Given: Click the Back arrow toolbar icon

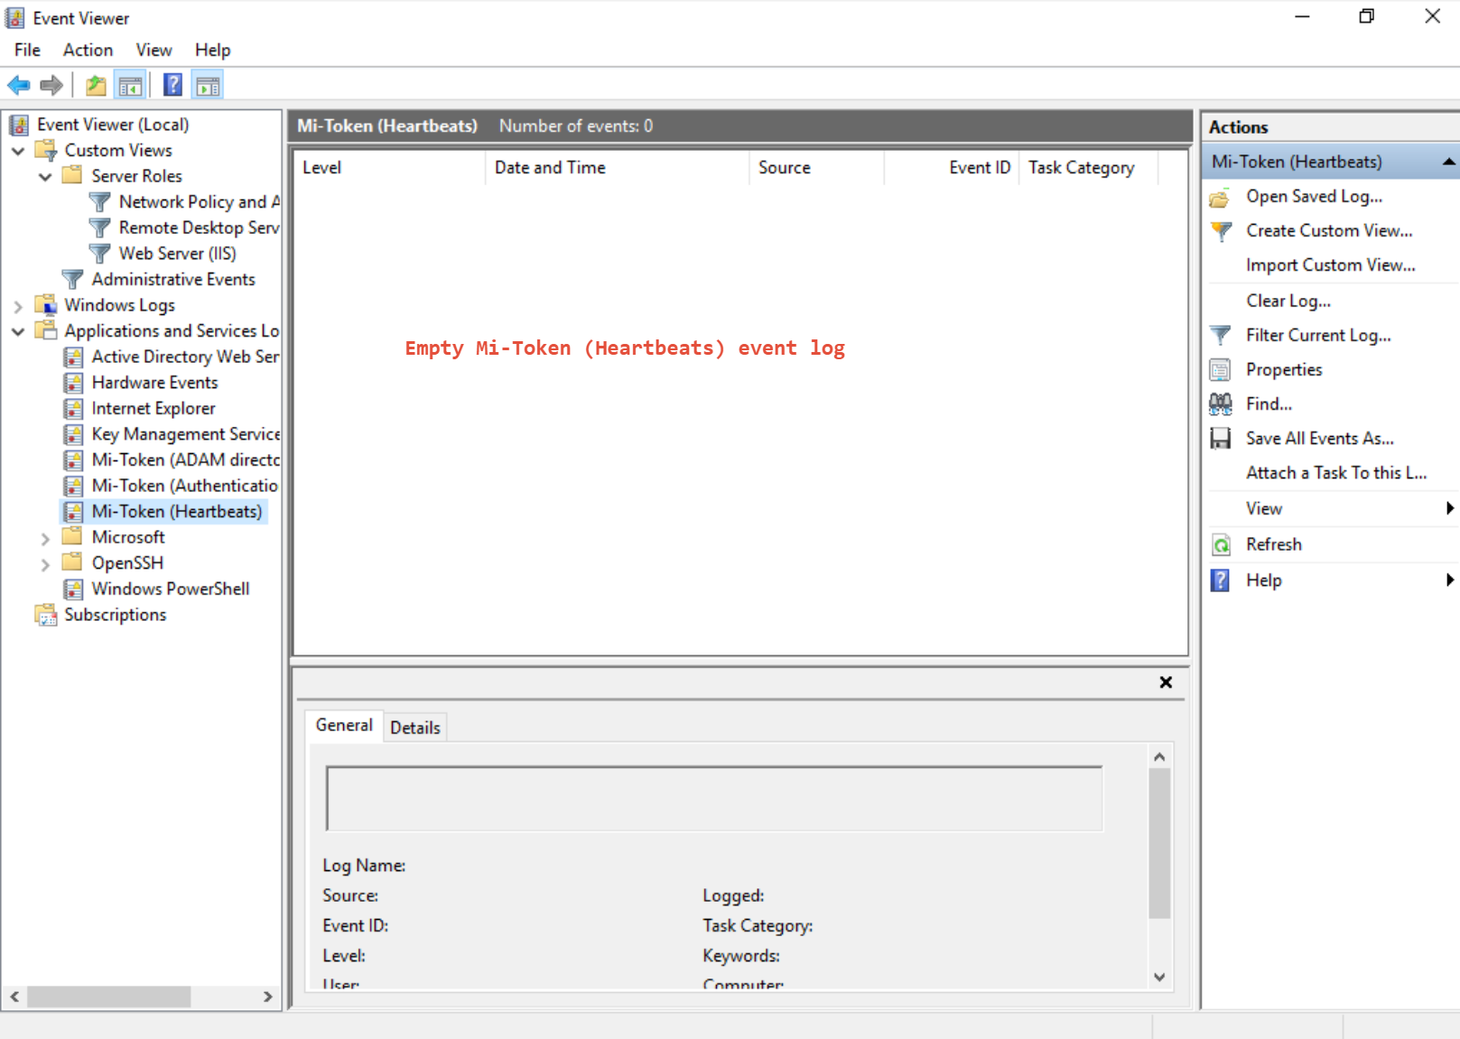Looking at the screenshot, I should (x=19, y=86).
